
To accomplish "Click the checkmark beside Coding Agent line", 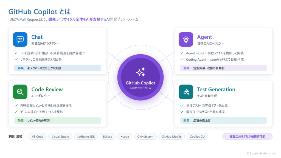I will [182, 59].
